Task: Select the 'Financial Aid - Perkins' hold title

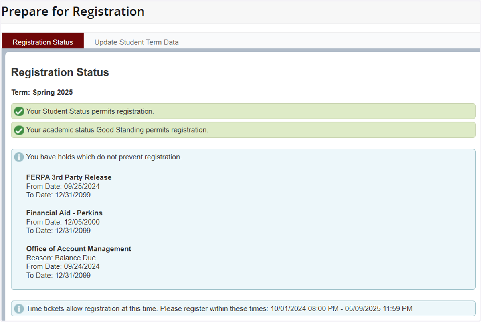Action: 65,213
